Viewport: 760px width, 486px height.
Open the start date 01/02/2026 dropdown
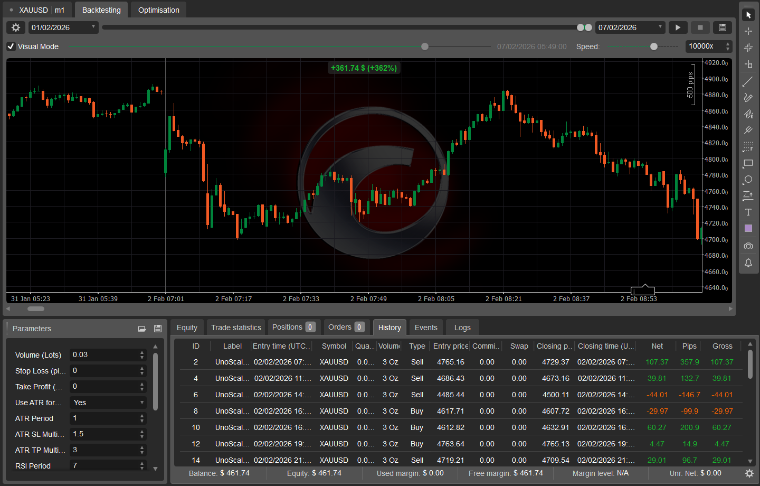(x=93, y=27)
